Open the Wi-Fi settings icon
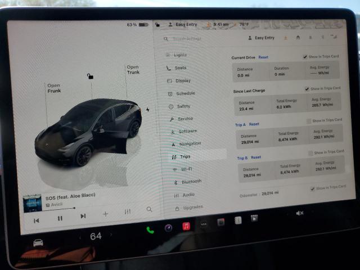 [x=175, y=170]
